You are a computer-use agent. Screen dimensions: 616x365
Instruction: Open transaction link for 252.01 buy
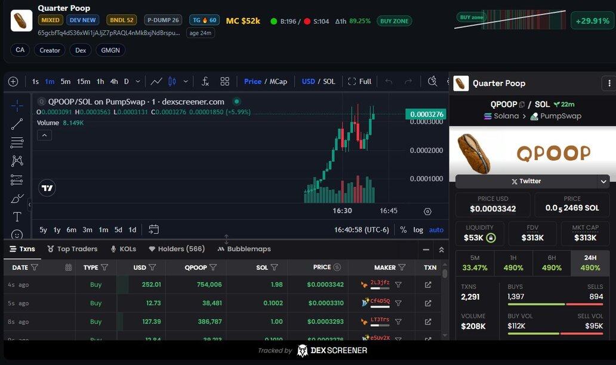click(428, 285)
